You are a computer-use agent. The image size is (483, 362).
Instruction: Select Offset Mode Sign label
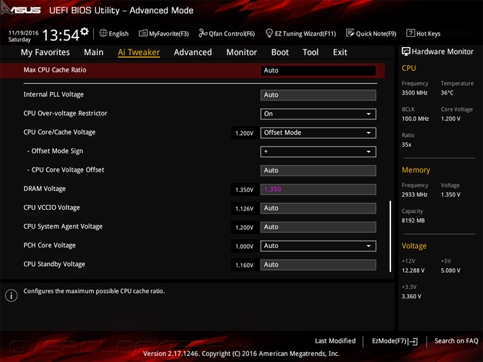point(57,151)
